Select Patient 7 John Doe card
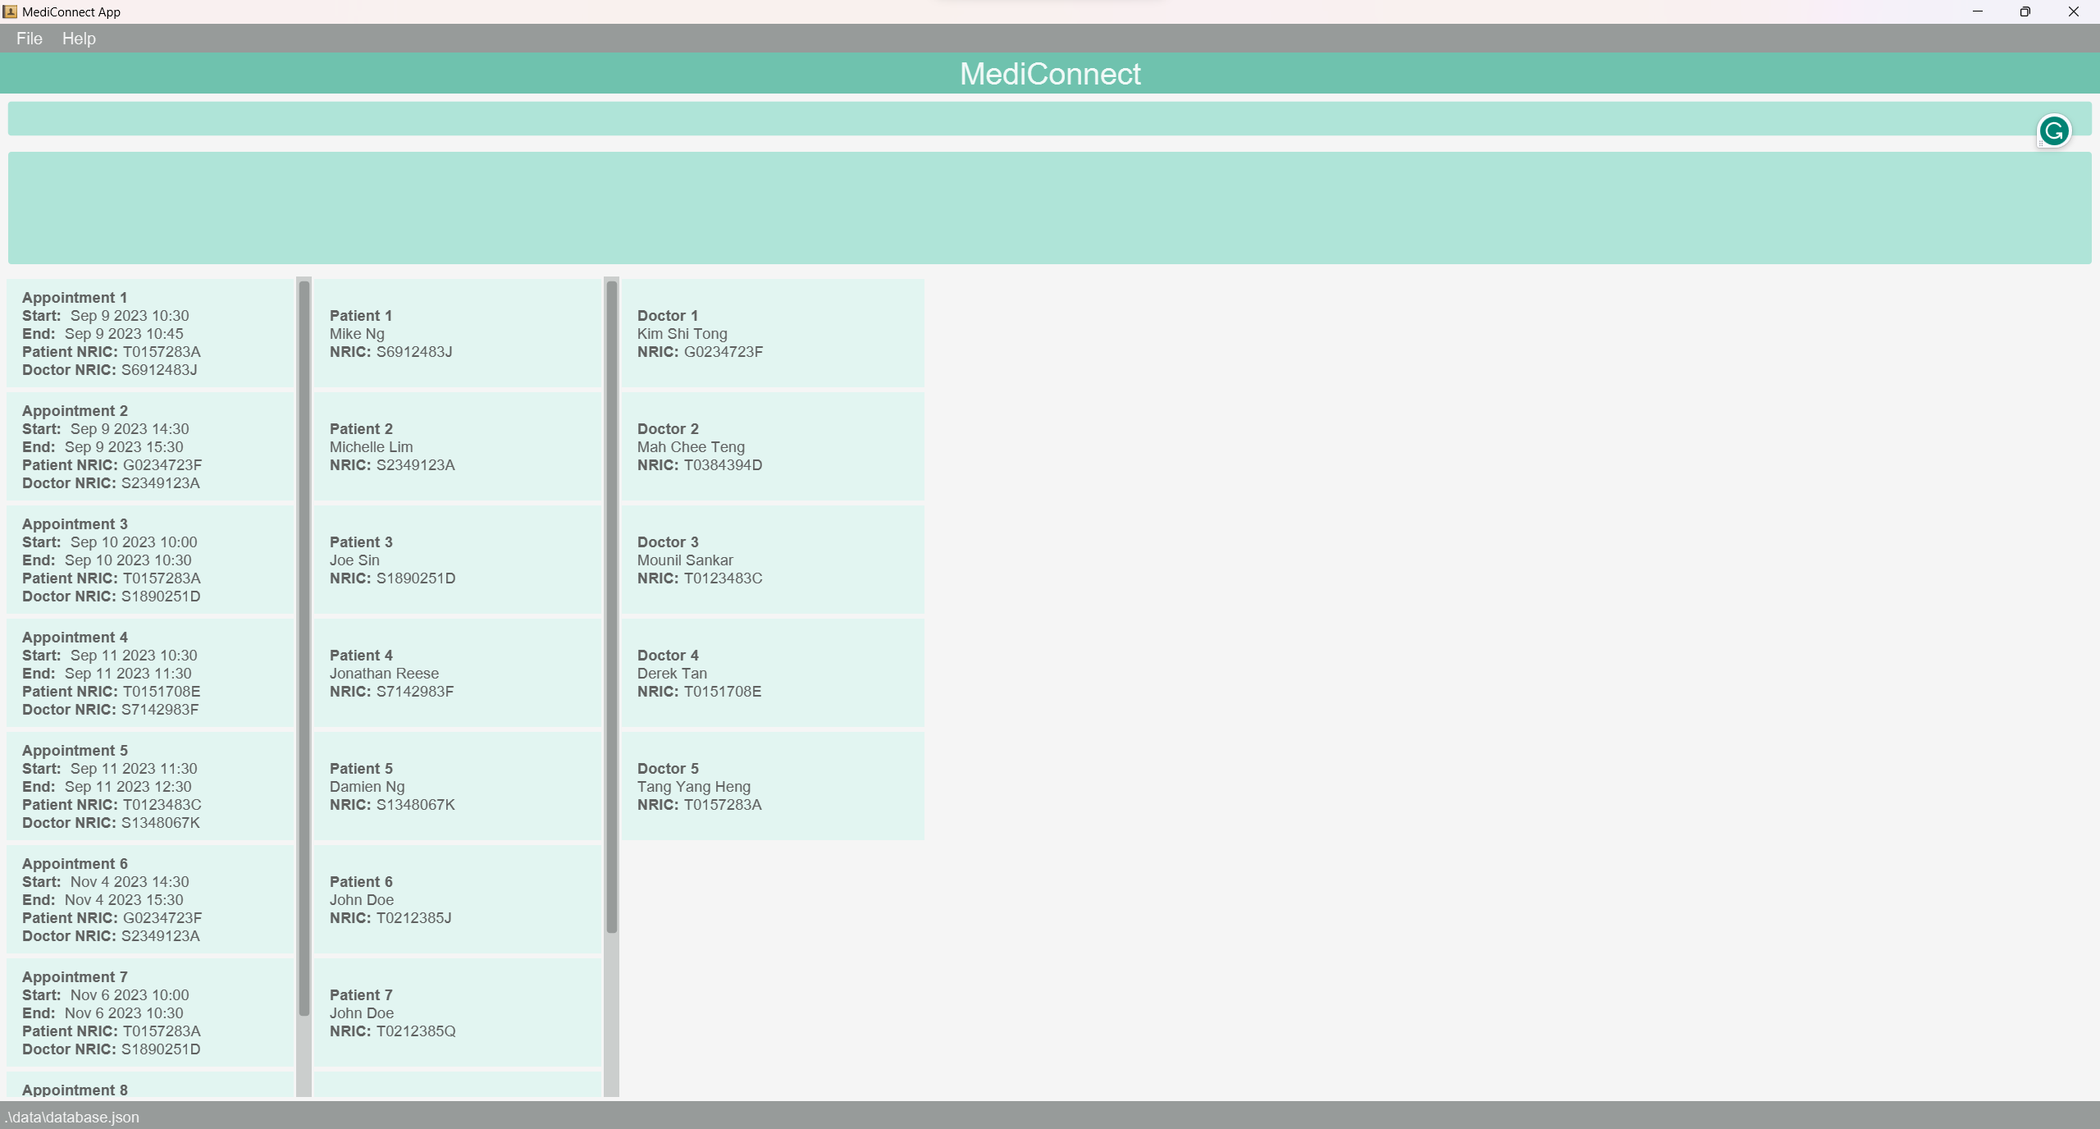 pyautogui.click(x=457, y=1012)
